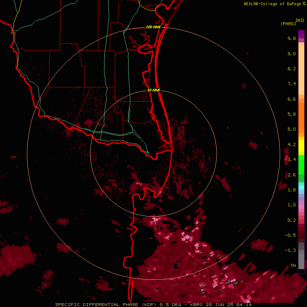The width and height of the screenshot is (307, 307).
Task: Click the 6.6 value on the color scale
Action: tap(292, 99)
